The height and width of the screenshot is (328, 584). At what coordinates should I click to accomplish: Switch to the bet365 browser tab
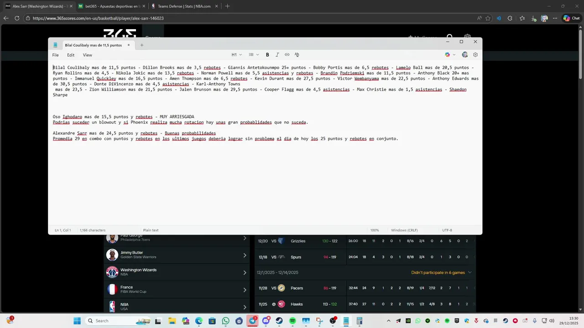tap(111, 6)
